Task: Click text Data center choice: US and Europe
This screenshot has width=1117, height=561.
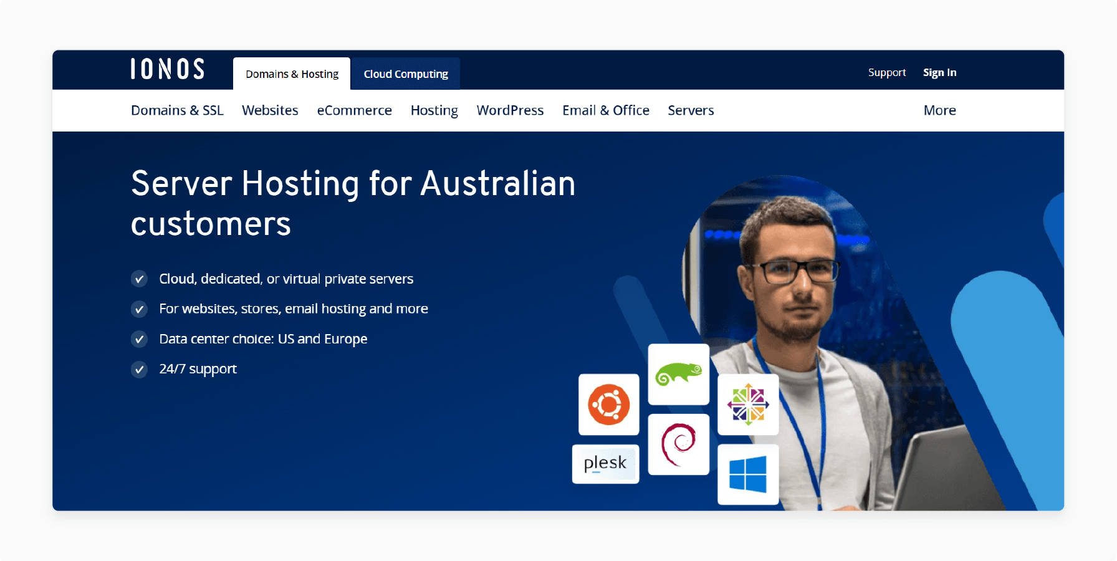Action: (x=263, y=339)
